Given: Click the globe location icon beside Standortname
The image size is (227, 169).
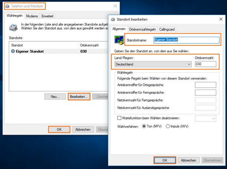Looking at the screenshot, I should tap(119, 40).
